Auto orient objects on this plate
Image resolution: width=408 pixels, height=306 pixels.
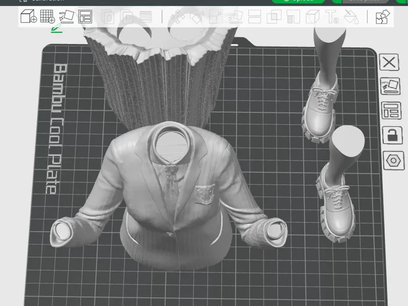point(390,86)
